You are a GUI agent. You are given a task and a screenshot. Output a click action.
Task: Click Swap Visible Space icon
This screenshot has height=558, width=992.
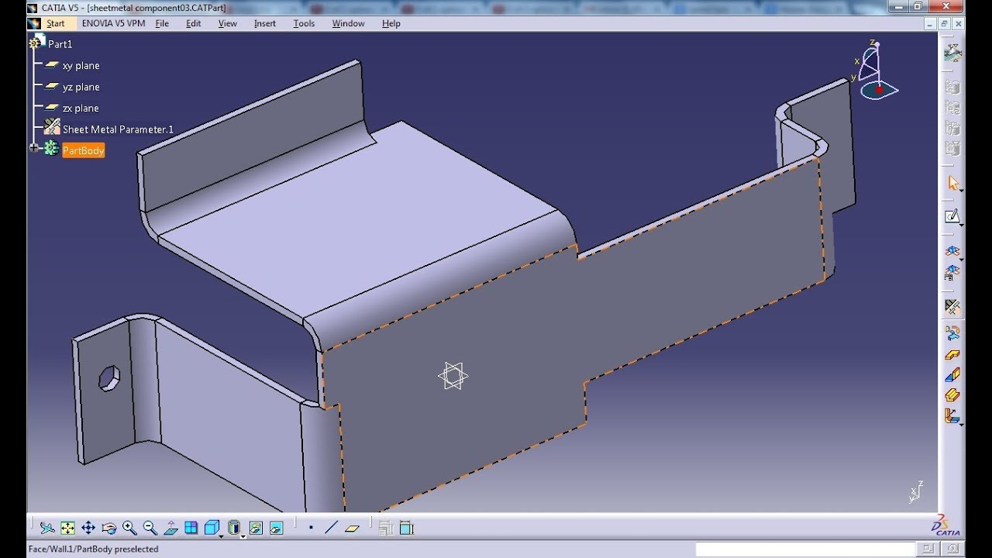[276, 528]
